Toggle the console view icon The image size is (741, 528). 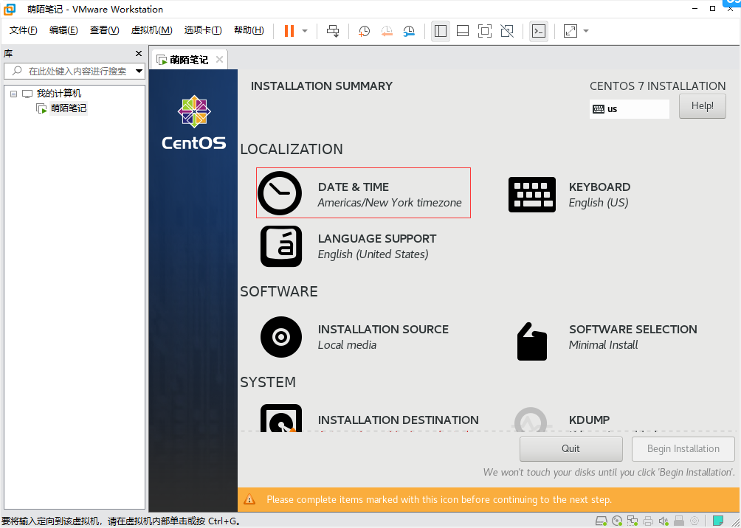[539, 31]
